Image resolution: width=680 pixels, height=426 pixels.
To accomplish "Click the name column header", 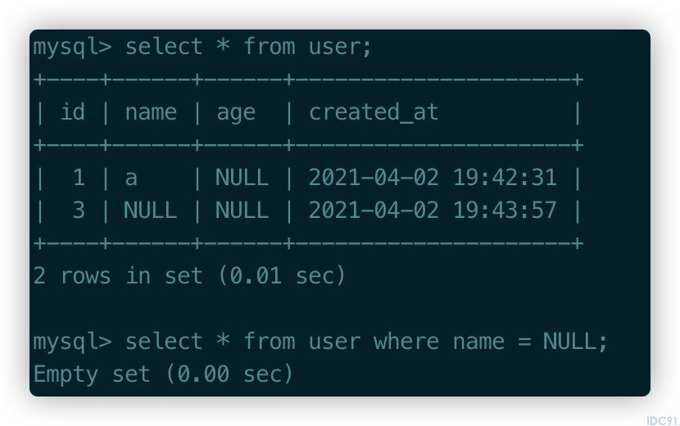I will coord(151,113).
